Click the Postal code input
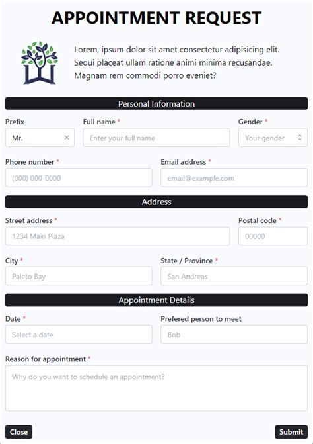This screenshot has width=313, height=444. pos(273,236)
